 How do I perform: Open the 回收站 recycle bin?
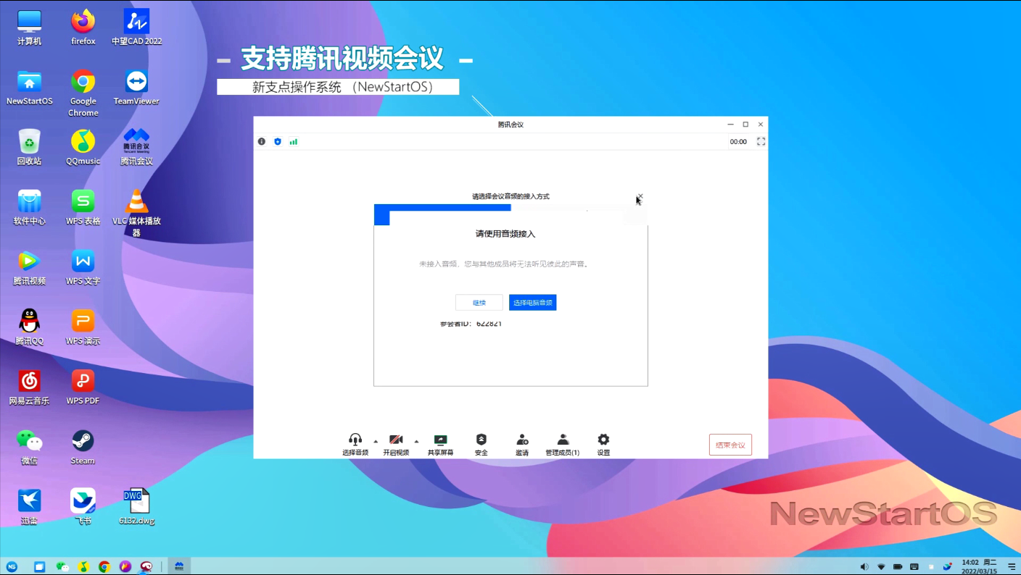[x=29, y=147]
